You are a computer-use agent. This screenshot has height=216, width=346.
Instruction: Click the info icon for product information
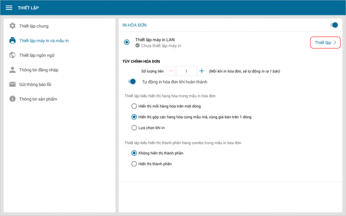(12, 99)
